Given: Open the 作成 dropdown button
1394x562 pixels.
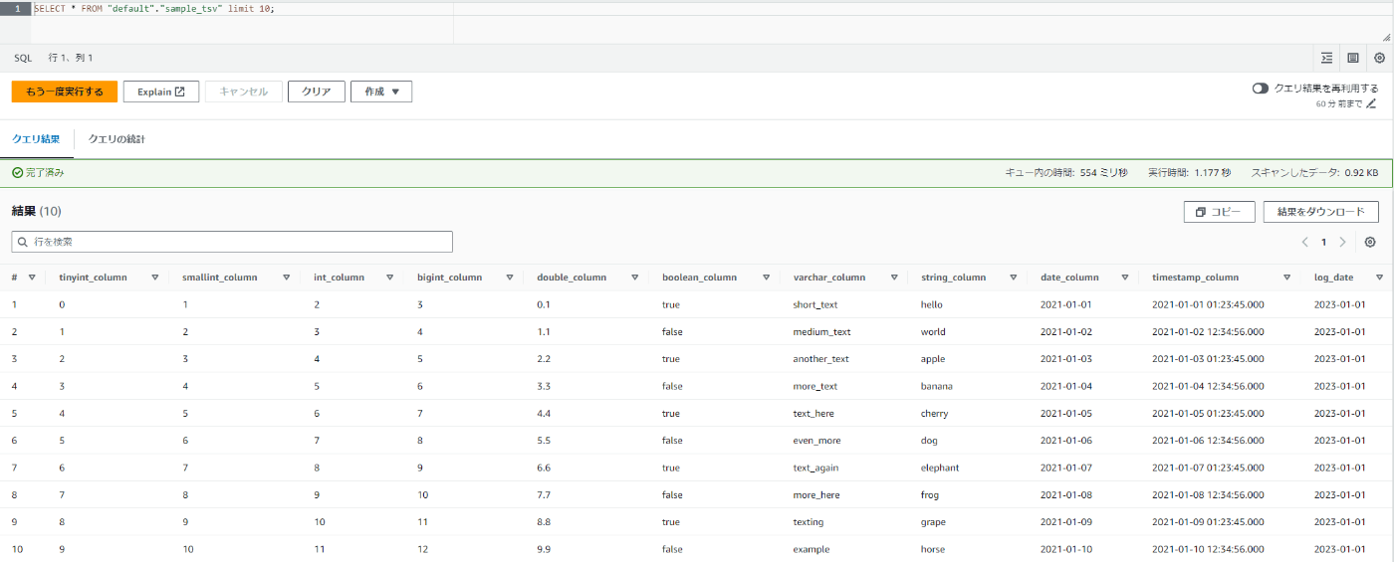Looking at the screenshot, I should click(381, 92).
